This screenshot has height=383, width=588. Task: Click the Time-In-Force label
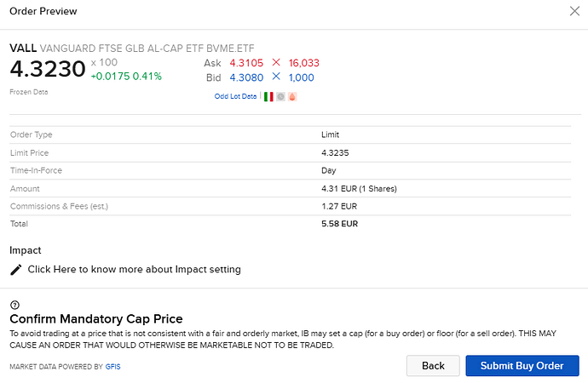[x=36, y=170]
